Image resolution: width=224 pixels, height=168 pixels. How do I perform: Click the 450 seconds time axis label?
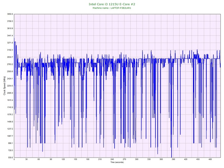click(x=198, y=159)
